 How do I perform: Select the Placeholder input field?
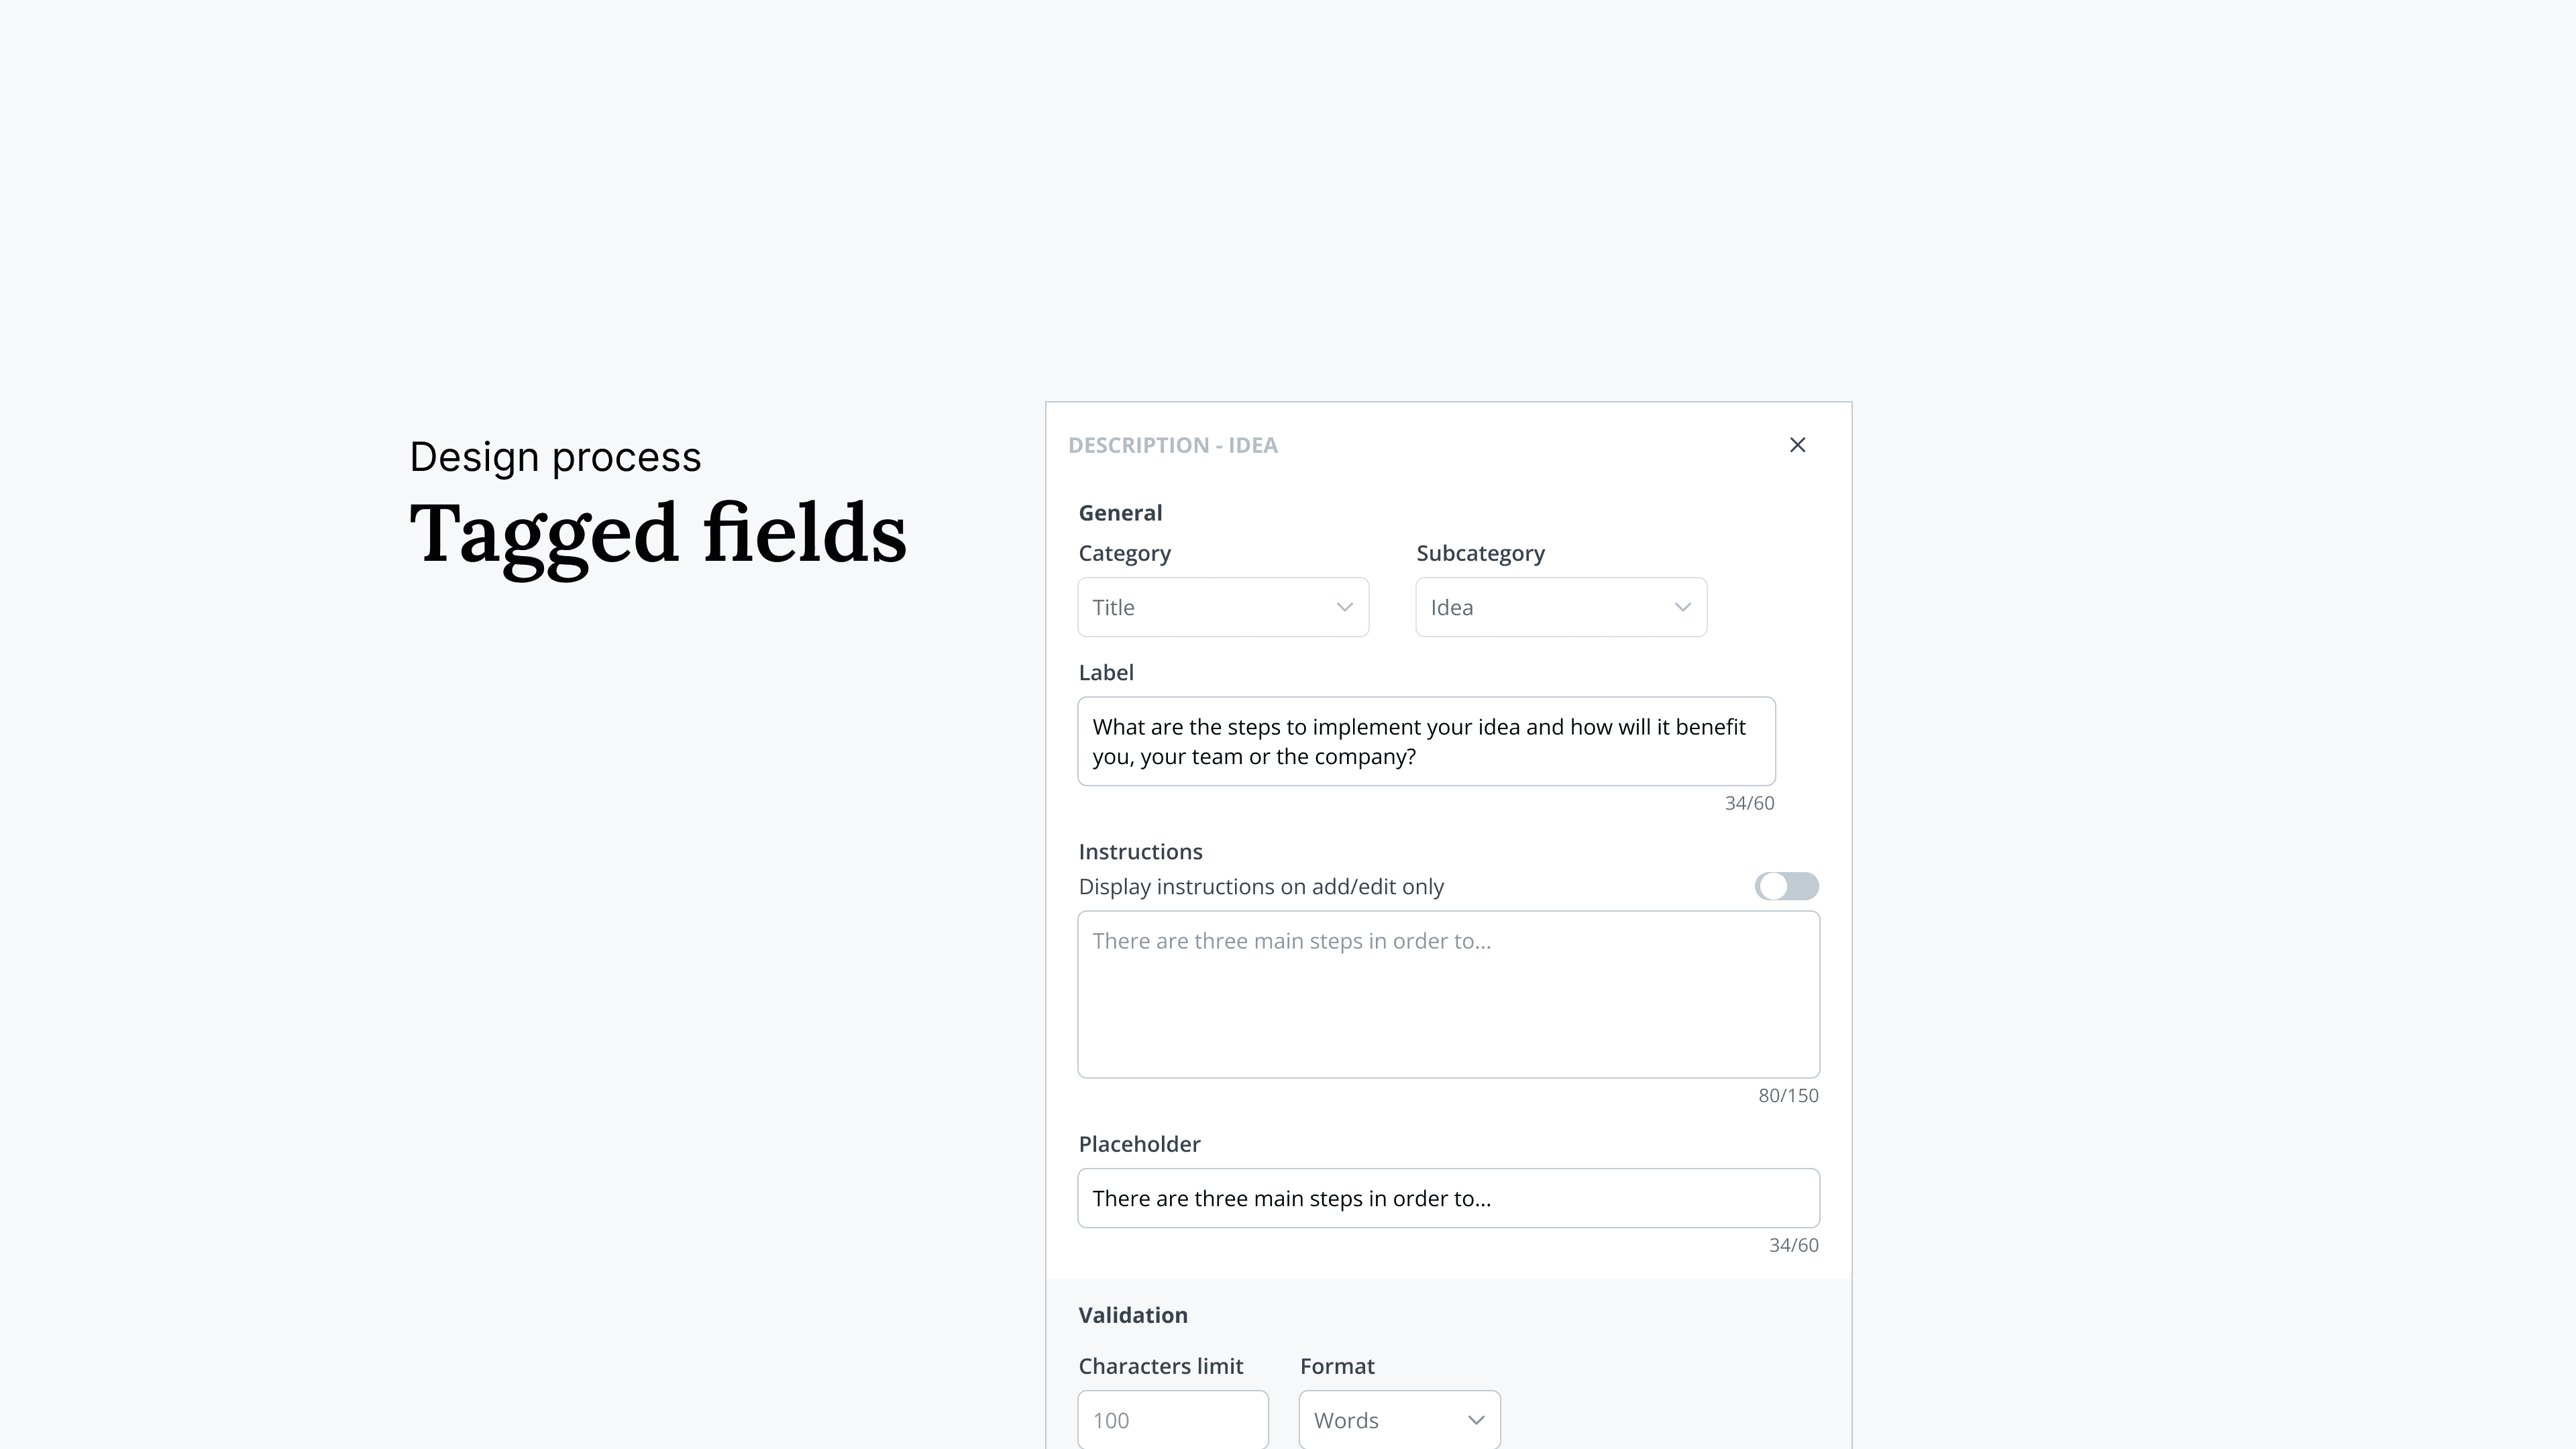tap(1447, 1198)
